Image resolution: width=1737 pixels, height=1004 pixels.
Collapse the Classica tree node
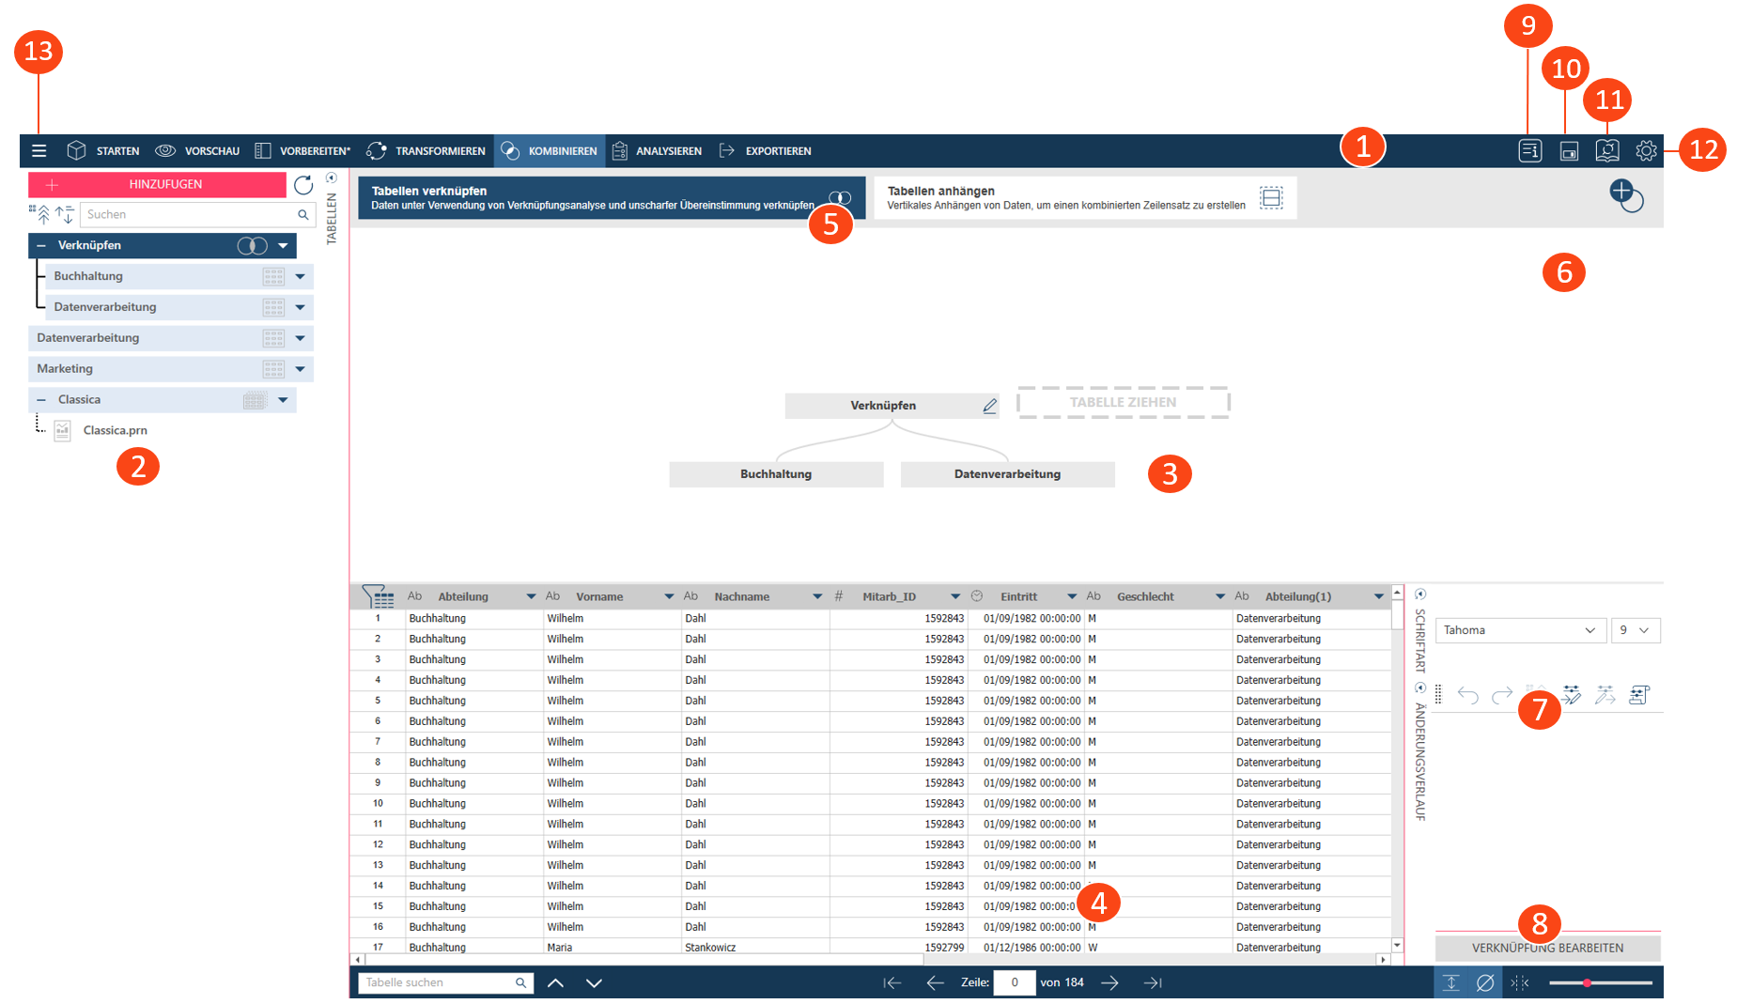click(41, 400)
